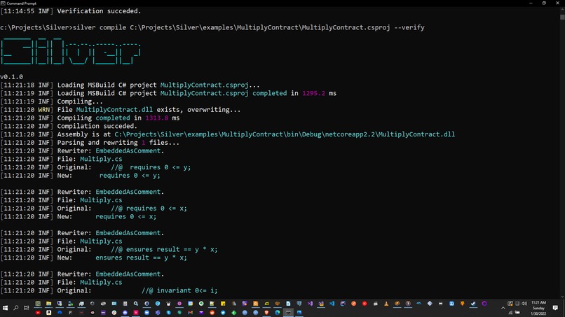Open Discord from the taskbar

(x=125, y=312)
